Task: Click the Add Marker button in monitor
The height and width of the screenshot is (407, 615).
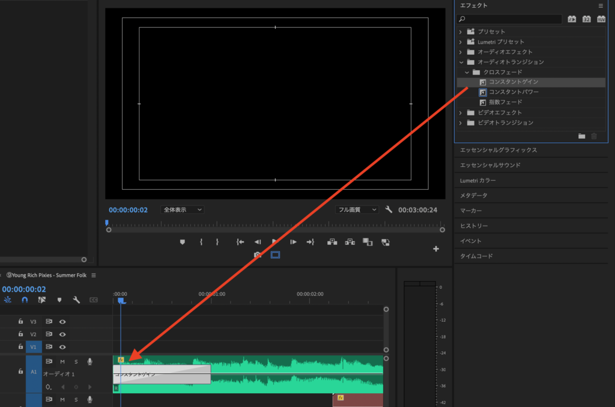Action: [183, 242]
